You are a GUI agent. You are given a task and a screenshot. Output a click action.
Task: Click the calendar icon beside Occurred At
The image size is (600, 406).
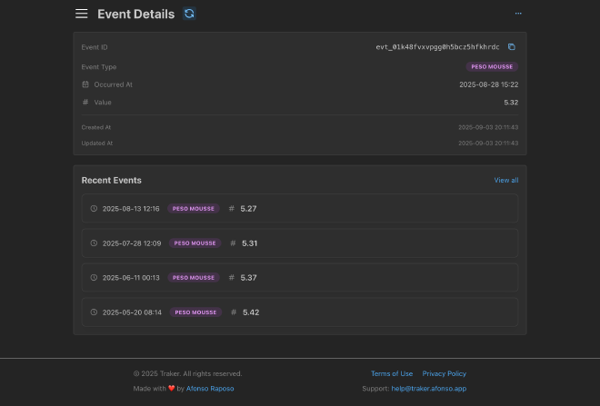(85, 84)
